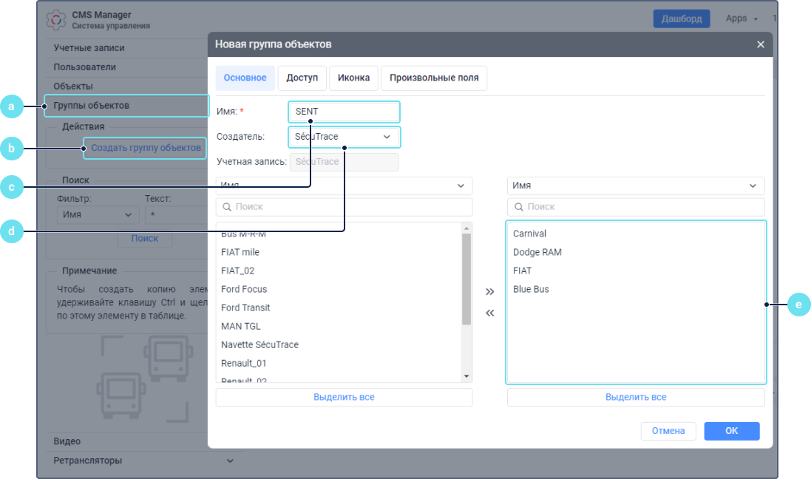The image size is (811, 479).
Task: Select Ford Transit in the left list
Action: click(245, 308)
